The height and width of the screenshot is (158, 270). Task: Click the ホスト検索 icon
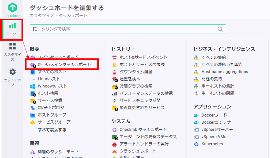pos(33,93)
